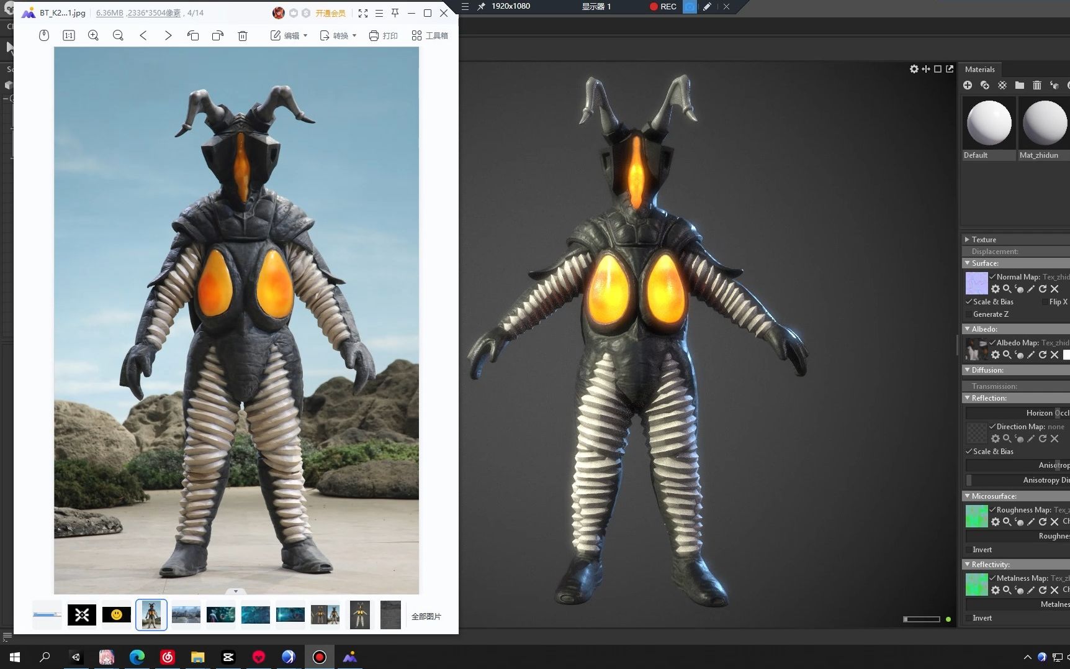Toggle Albedo Map checkbox
Image resolution: width=1070 pixels, height=669 pixels.
[992, 343]
